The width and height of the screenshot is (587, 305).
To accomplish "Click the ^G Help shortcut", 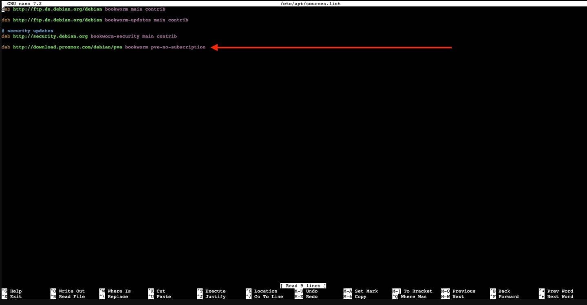I will point(12,291).
